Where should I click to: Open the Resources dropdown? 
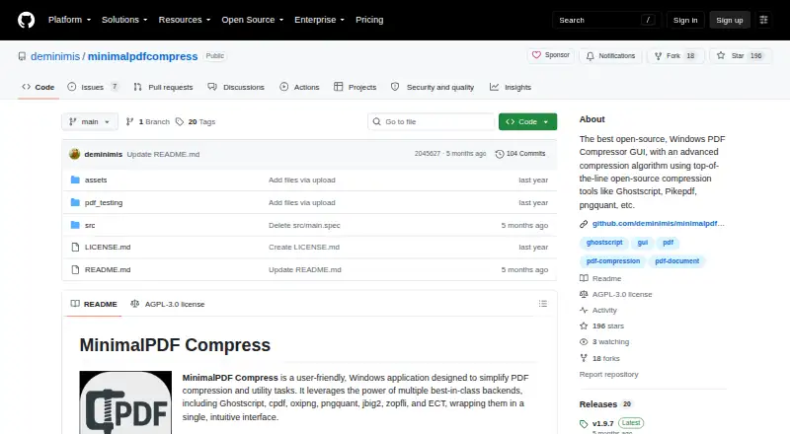pyautogui.click(x=185, y=20)
